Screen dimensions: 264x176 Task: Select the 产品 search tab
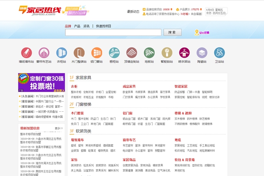77,26
